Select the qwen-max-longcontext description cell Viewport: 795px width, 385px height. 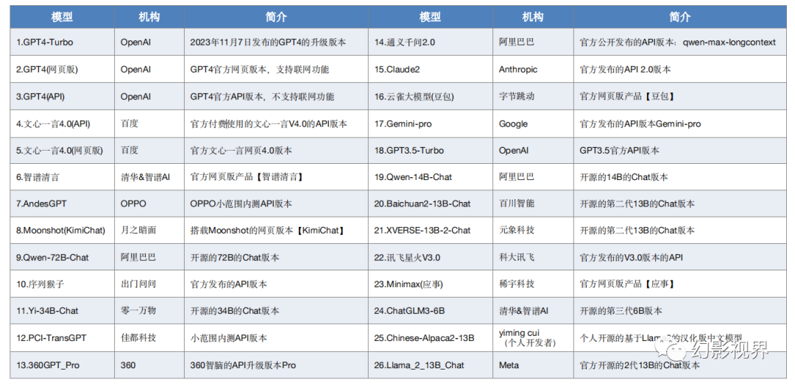[x=680, y=43]
